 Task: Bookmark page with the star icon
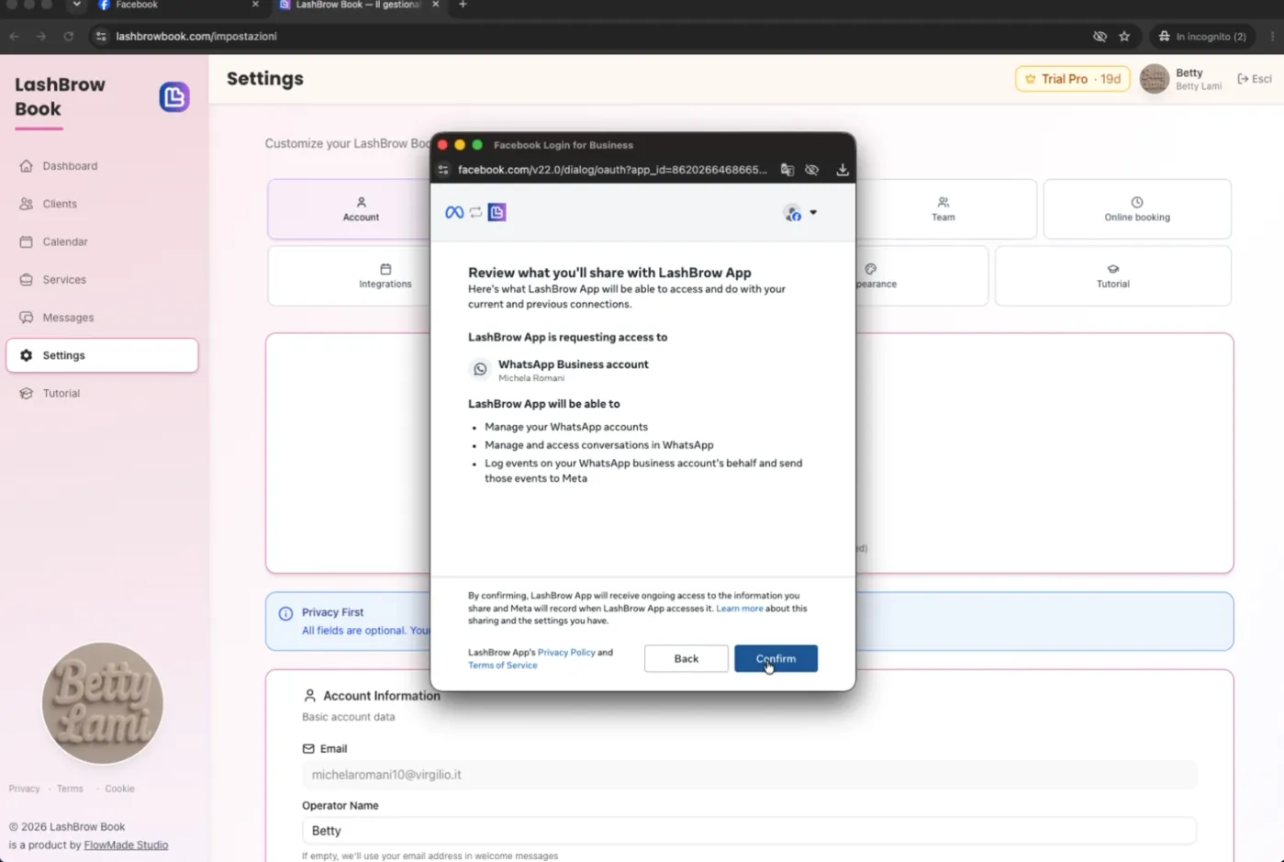tap(1124, 37)
